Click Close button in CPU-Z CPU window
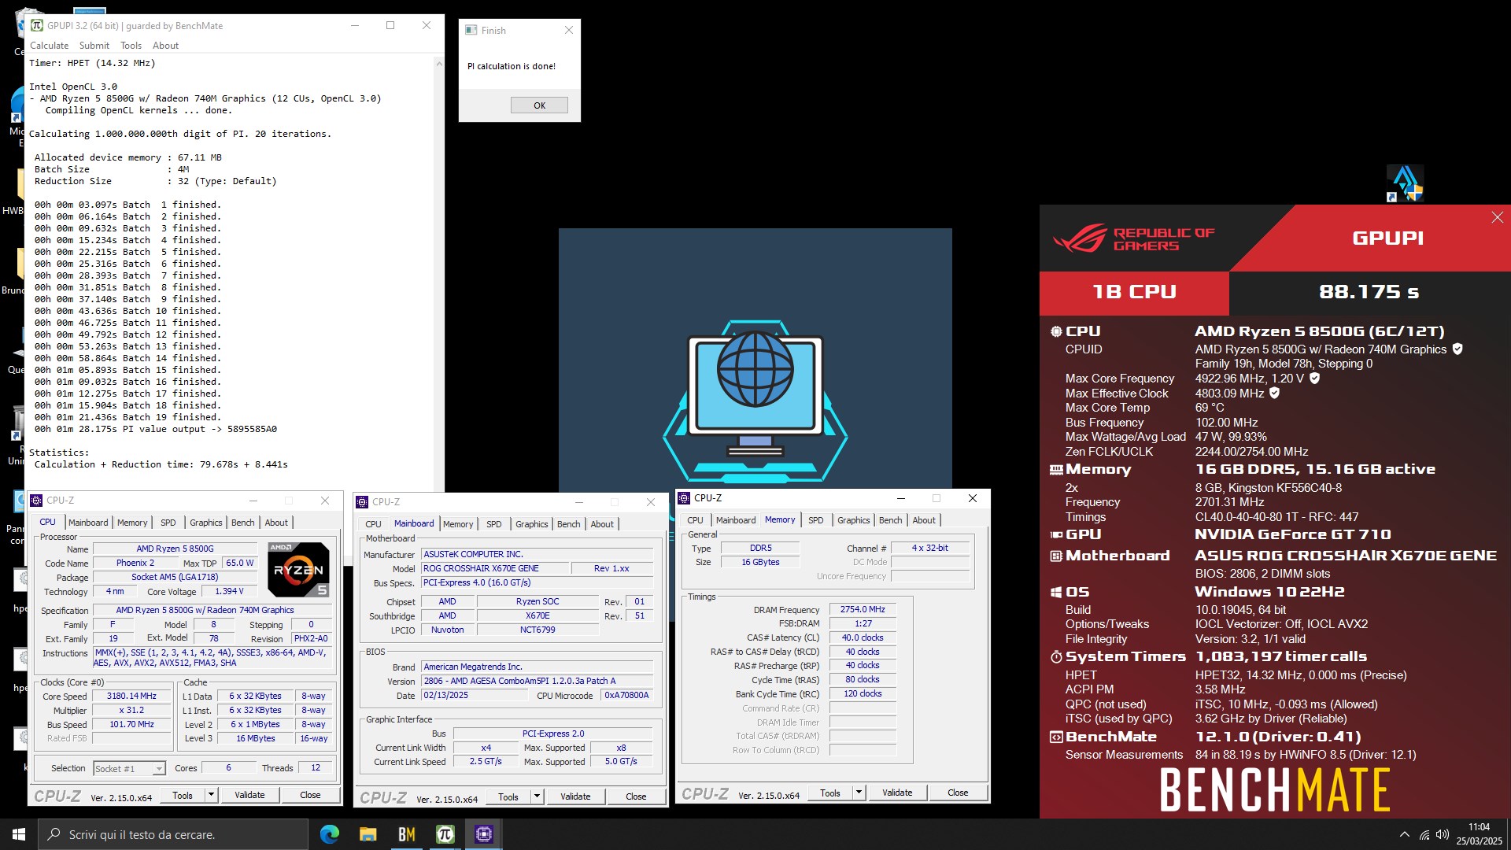Viewport: 1511px width, 850px height. pos(310,795)
